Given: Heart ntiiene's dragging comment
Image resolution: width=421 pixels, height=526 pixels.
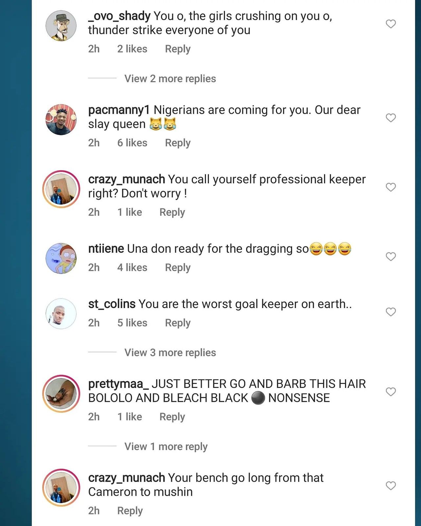Looking at the screenshot, I should 390,256.
